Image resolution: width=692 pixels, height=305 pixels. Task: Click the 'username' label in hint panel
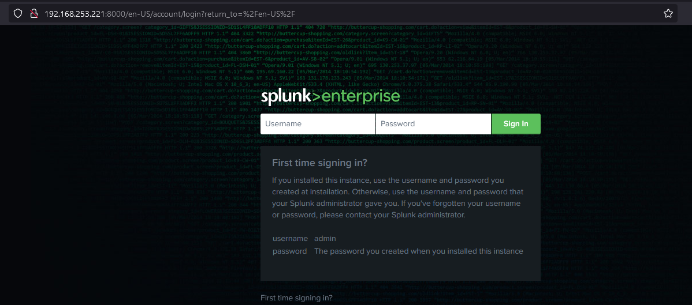pos(290,239)
